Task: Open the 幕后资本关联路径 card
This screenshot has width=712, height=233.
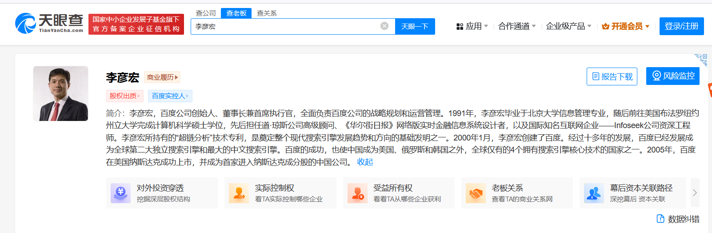Action: click(633, 193)
